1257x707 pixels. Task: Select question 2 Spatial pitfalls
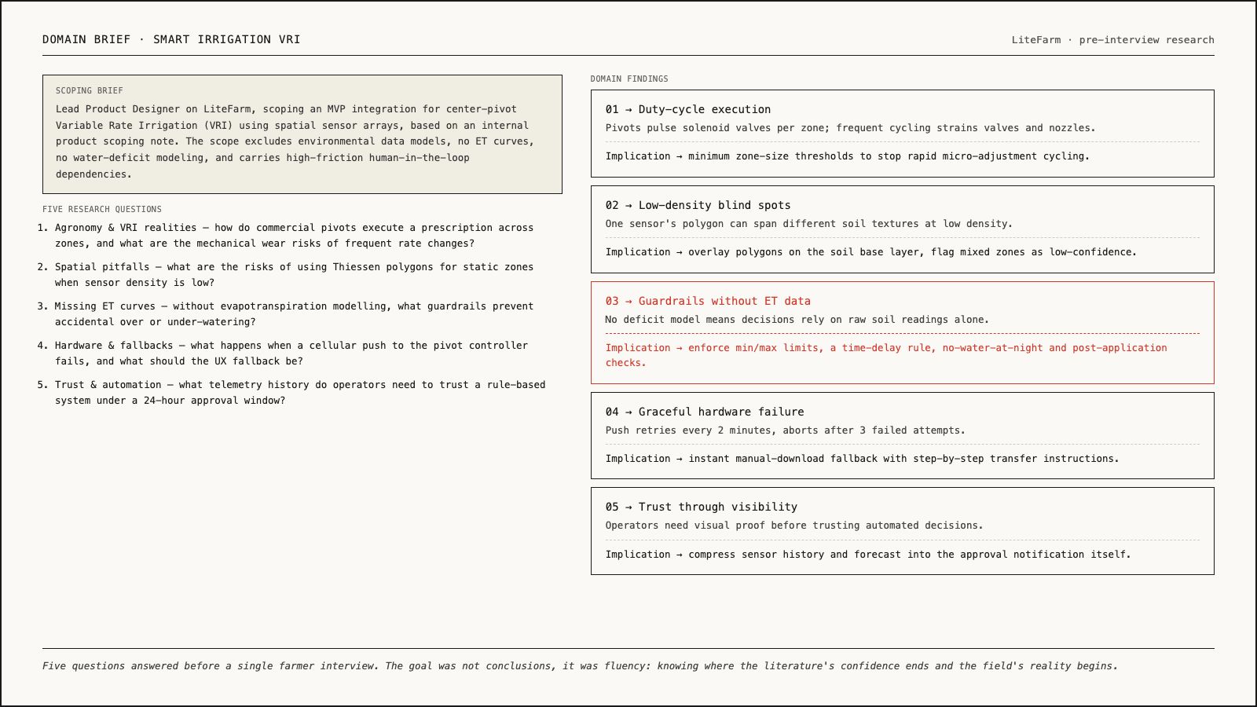point(294,275)
